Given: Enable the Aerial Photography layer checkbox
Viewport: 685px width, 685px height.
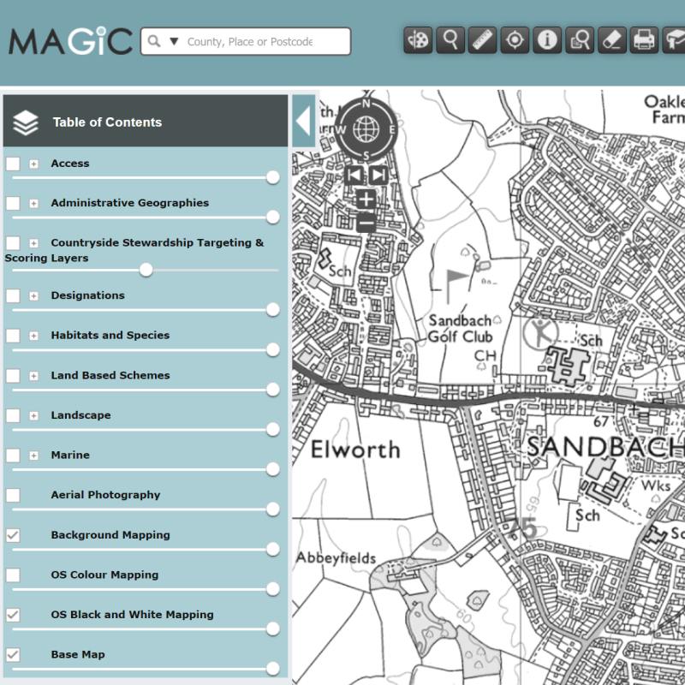Looking at the screenshot, I should [14, 495].
